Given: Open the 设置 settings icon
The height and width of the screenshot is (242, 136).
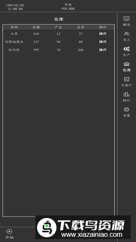Looking at the screenshot, I should (126, 110).
